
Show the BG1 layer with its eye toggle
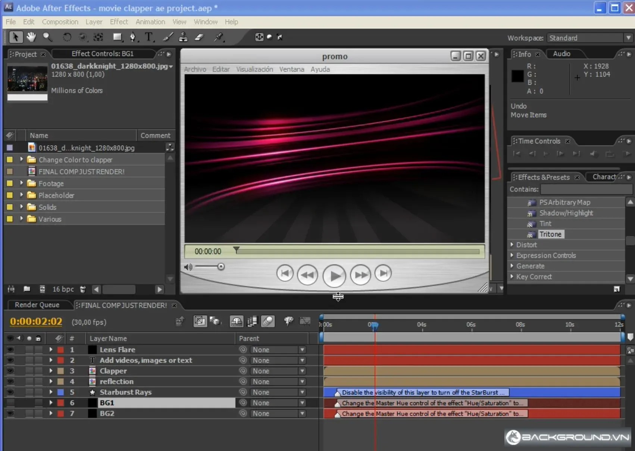tap(10, 403)
